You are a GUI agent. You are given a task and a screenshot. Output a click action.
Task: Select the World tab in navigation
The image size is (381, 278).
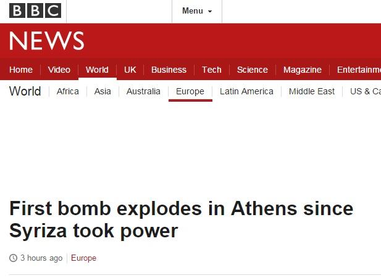click(x=97, y=70)
